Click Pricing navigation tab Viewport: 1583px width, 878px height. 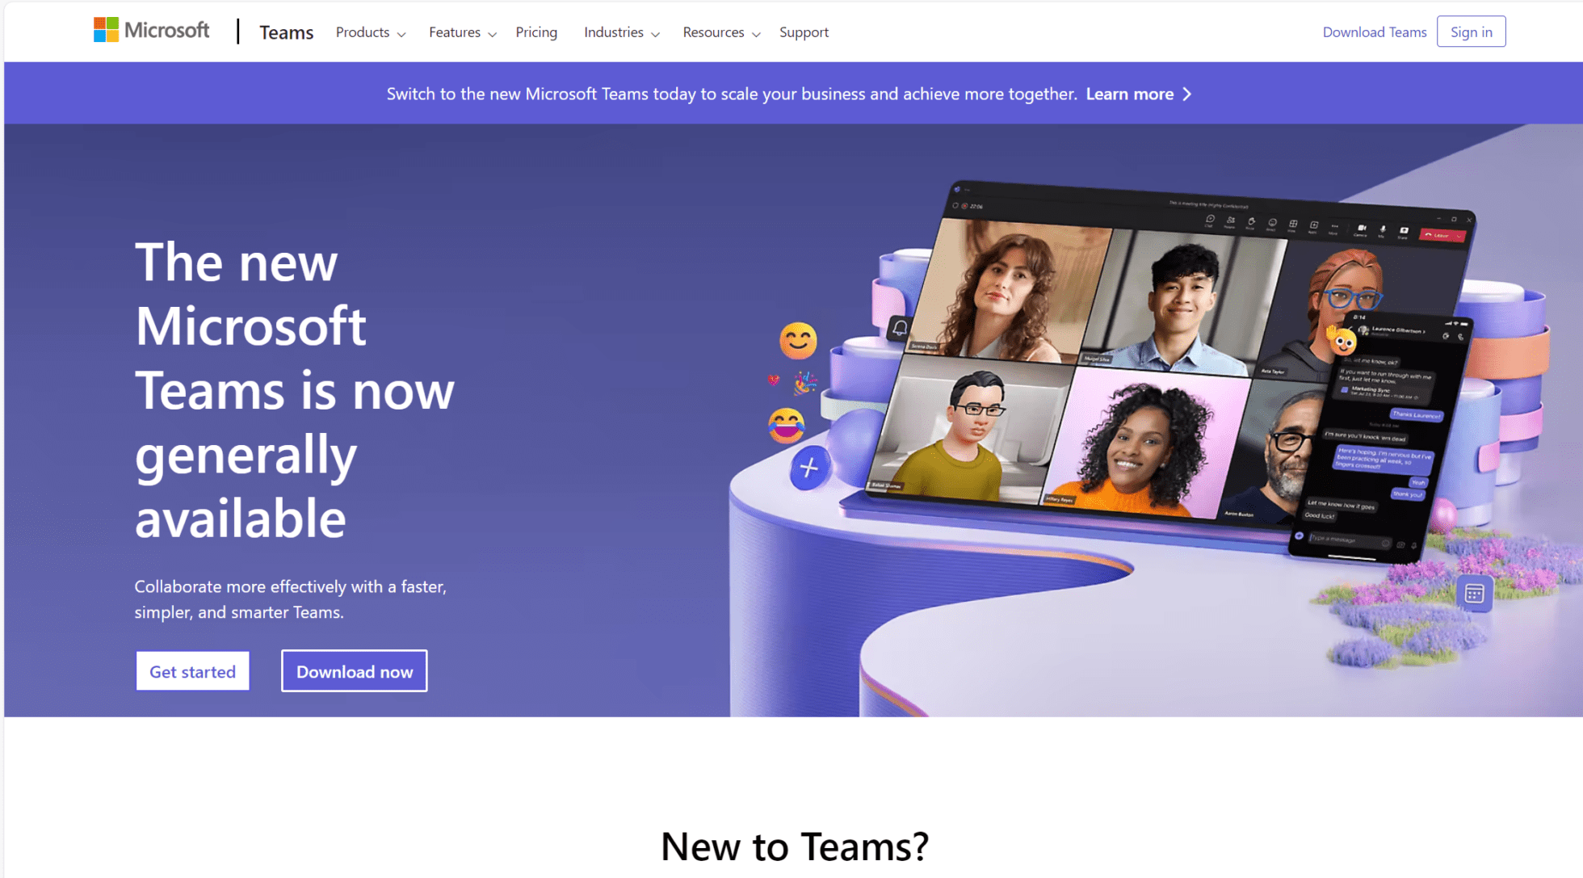(x=536, y=32)
